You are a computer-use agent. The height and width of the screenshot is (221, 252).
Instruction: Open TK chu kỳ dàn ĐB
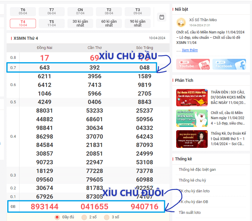[194, 202]
